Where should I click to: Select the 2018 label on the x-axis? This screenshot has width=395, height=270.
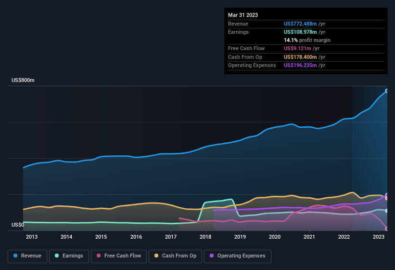coord(205,237)
